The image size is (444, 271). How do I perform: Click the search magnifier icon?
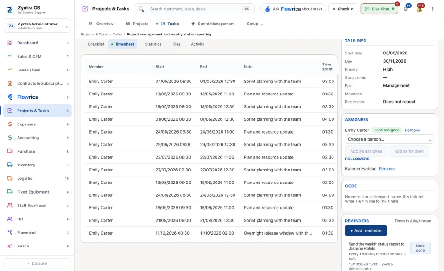pos(142,9)
